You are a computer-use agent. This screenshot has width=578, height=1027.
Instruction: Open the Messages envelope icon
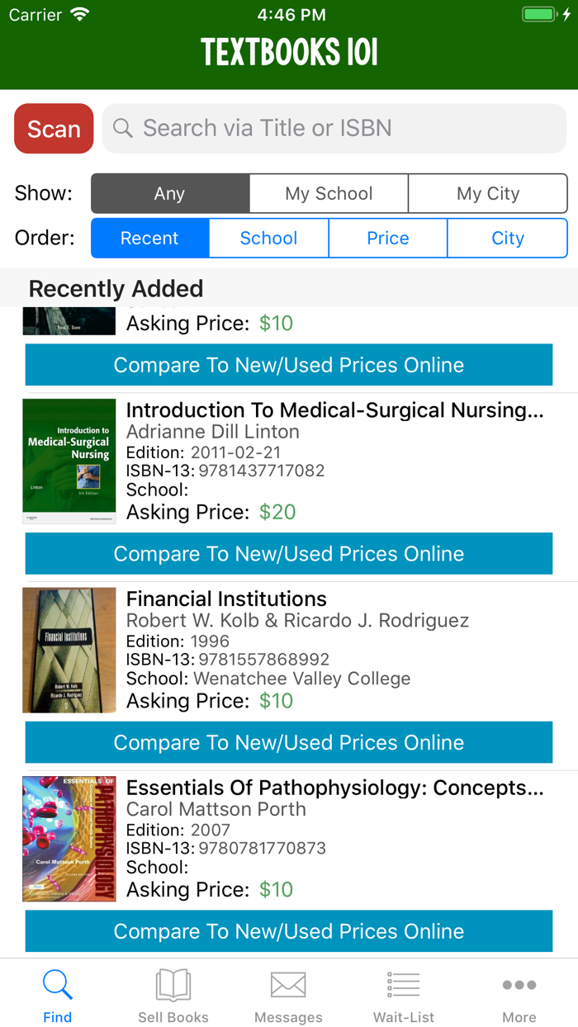[x=288, y=985]
